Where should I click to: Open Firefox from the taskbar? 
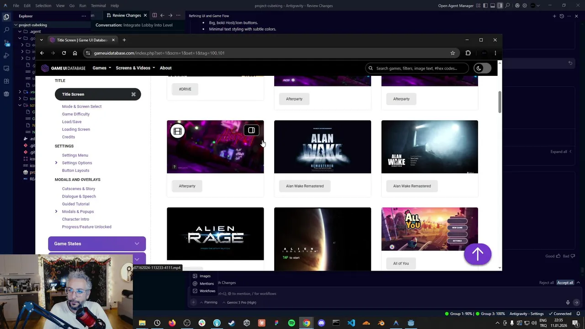172,323
